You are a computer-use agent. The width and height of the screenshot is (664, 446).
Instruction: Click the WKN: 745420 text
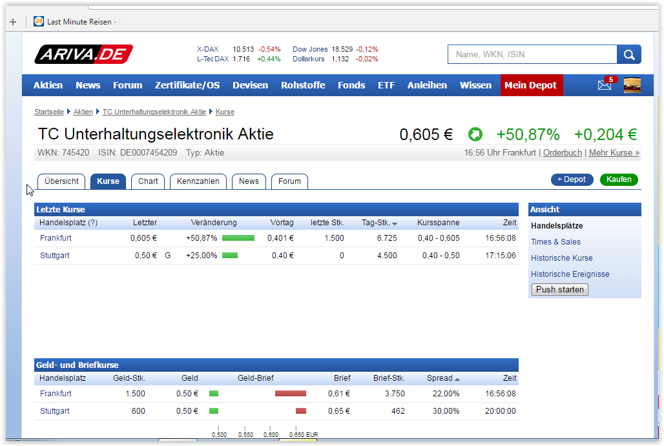pos(63,152)
